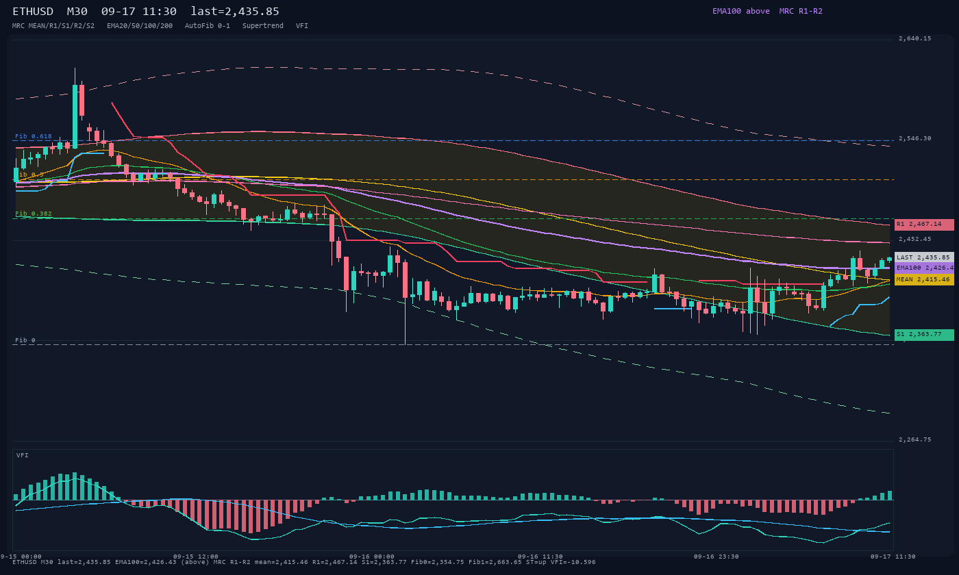Click the LAST 2,435.85 price tag
This screenshot has width=959, height=575.
[924, 257]
